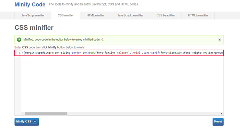Click the site tagline about minify and beautify tools
240x128 pixels.
pos(93,4)
